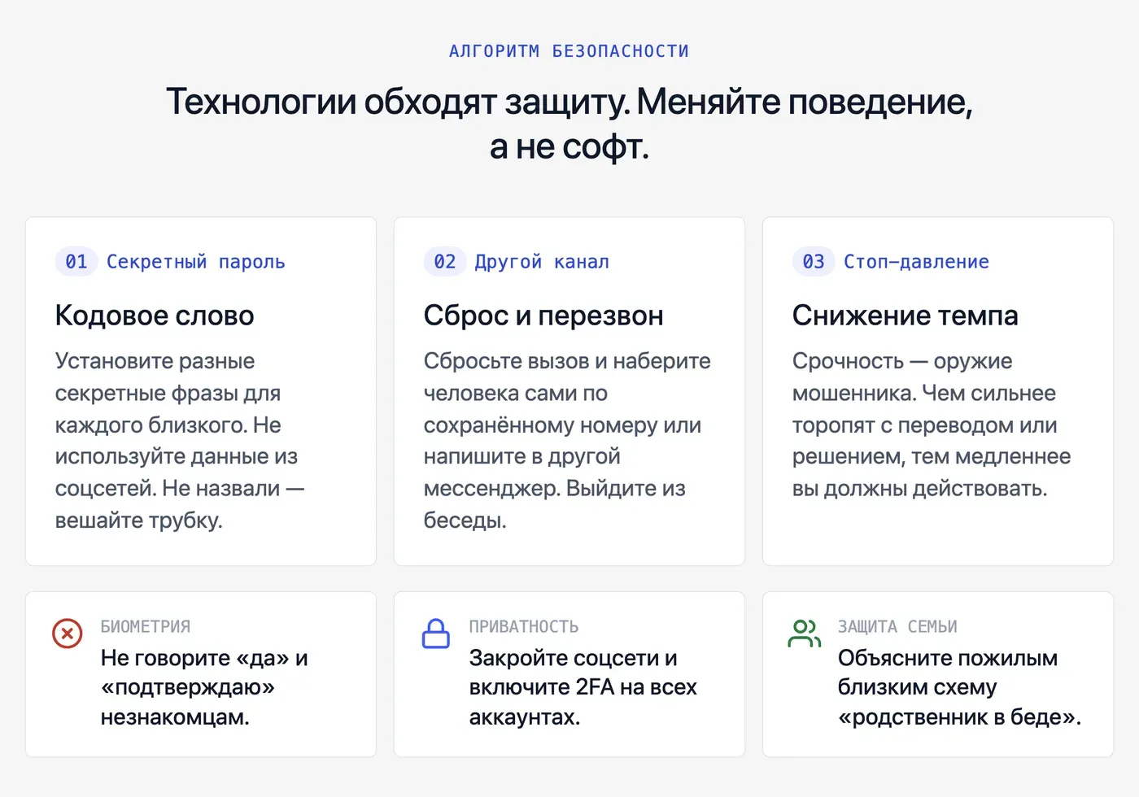This screenshot has width=1139, height=797.
Task: Click the green people icon beside Защита семьи
Action: coord(805,633)
